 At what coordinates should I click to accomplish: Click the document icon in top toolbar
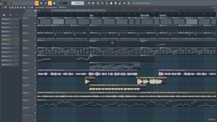point(111,3)
